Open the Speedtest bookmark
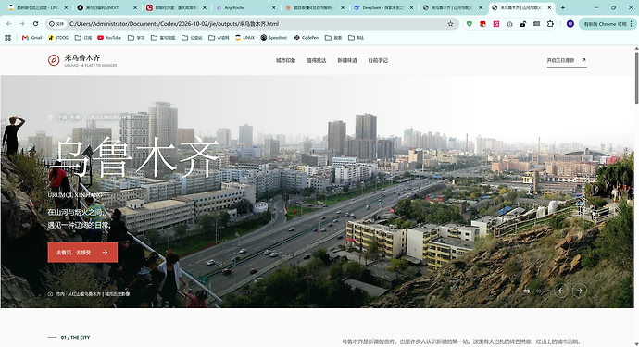This screenshot has height=347, width=639. (x=274, y=37)
